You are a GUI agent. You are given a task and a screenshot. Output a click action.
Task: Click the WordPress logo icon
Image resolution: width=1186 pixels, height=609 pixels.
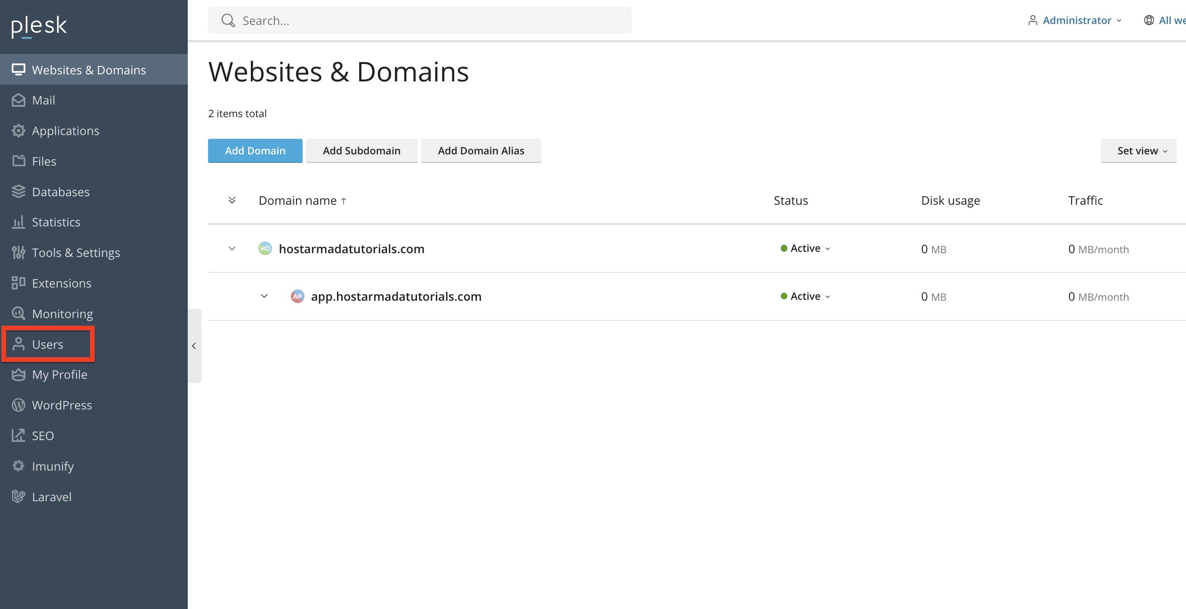[x=18, y=405]
